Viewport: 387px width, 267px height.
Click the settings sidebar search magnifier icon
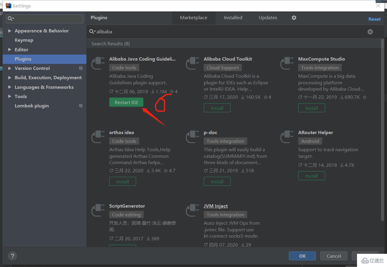coord(10,19)
